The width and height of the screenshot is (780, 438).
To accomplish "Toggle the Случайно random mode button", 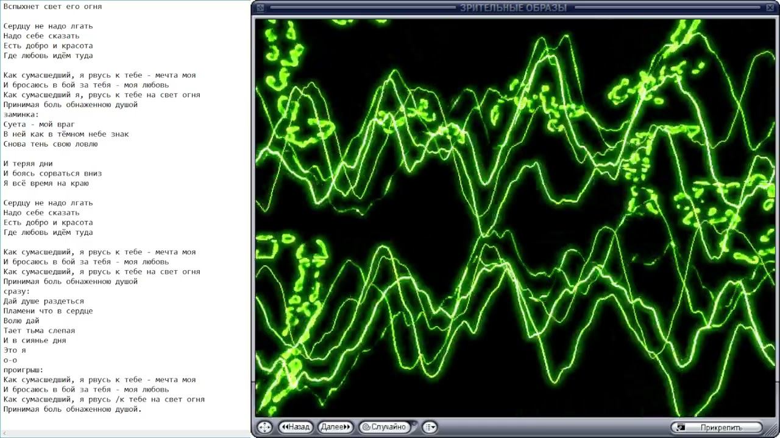I will (385, 427).
